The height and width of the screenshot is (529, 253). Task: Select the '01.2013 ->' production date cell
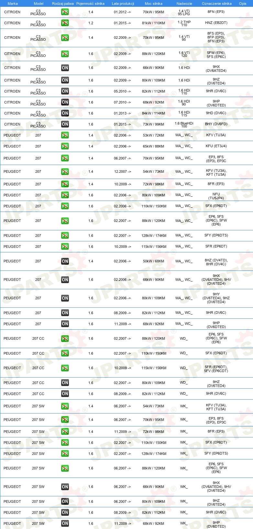122,113
